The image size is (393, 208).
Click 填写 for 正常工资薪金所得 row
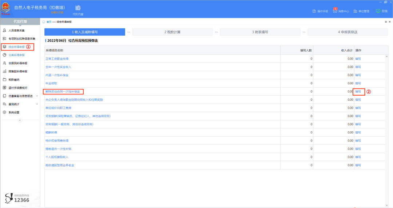358,59
